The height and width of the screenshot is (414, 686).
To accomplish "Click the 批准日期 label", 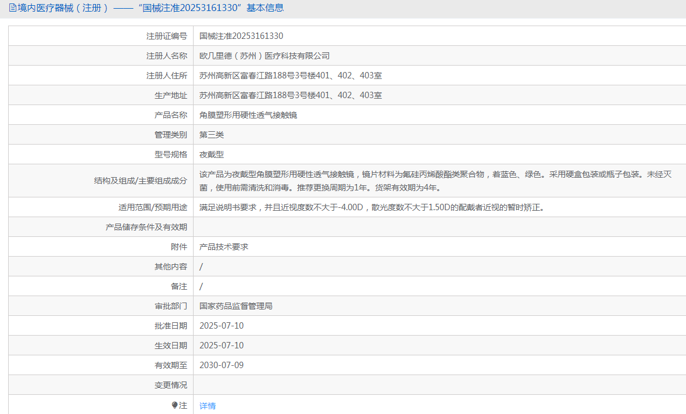I will point(170,326).
